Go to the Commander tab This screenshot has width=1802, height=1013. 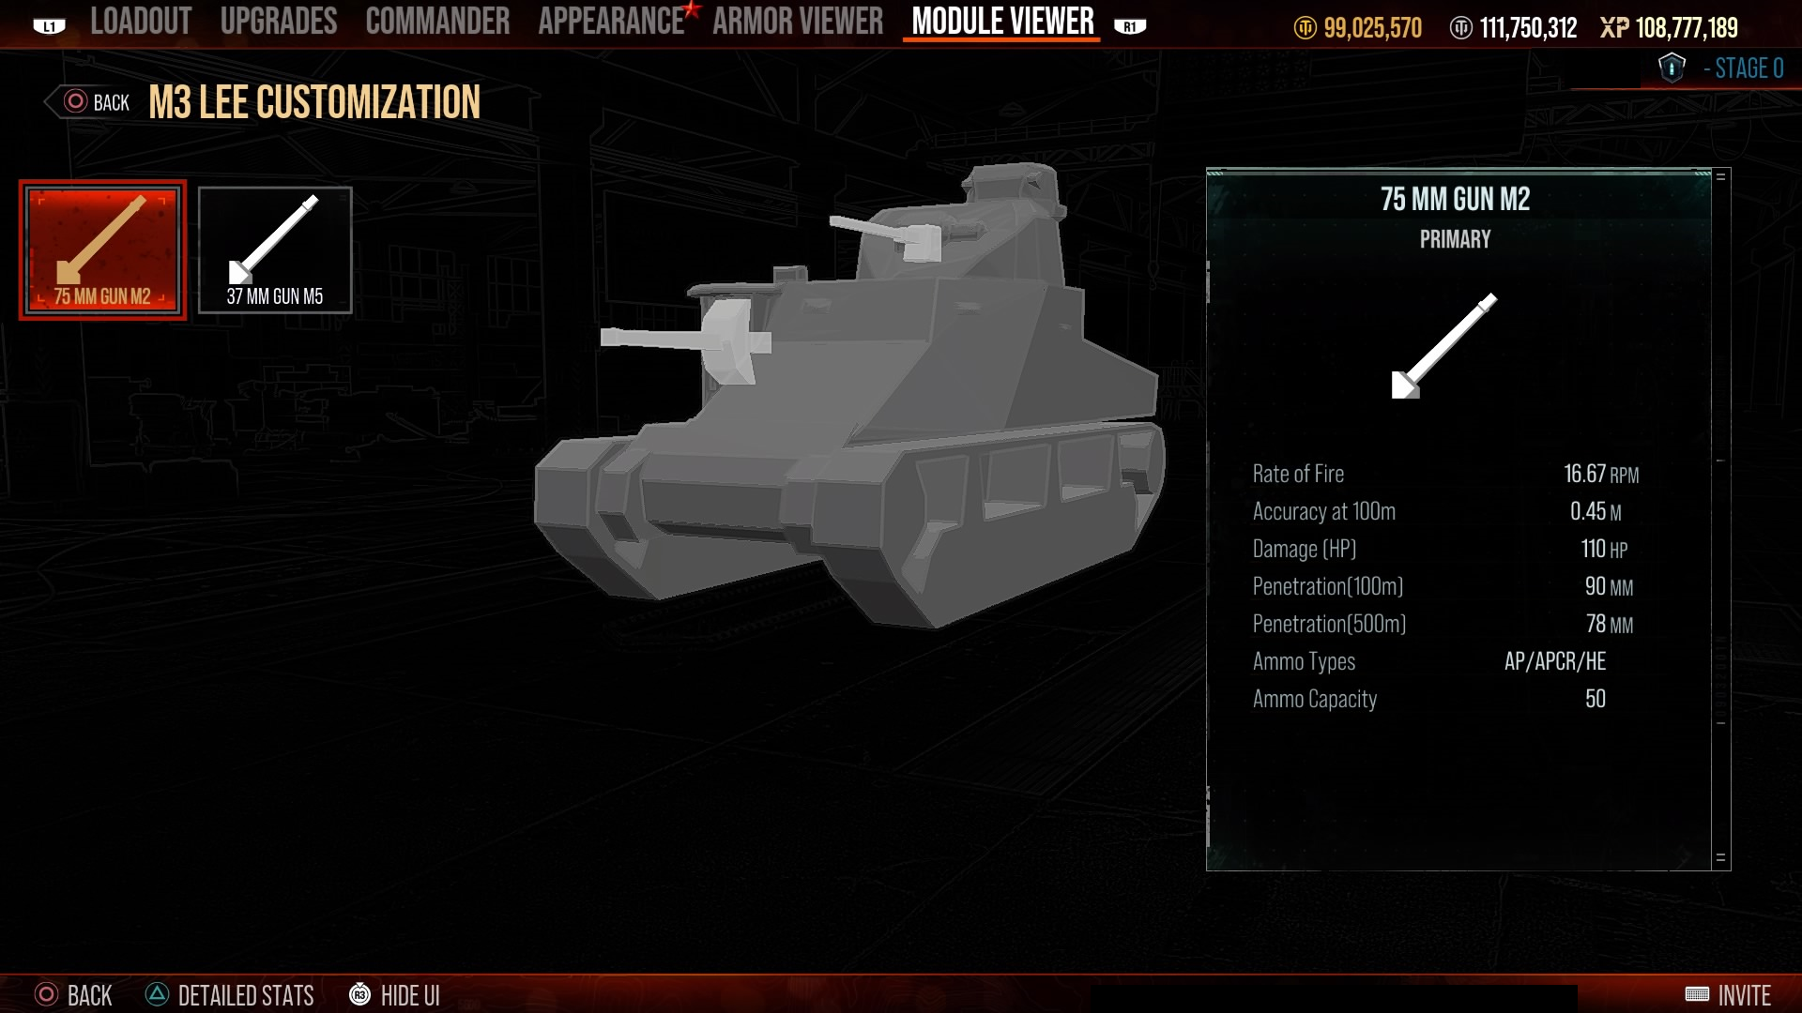pos(438,21)
